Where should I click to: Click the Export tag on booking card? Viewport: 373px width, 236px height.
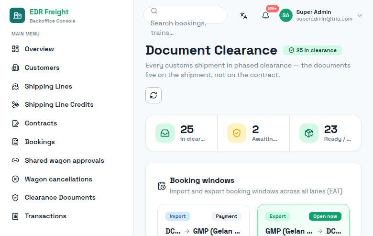pyautogui.click(x=278, y=216)
